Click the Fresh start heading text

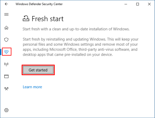point(48,19)
